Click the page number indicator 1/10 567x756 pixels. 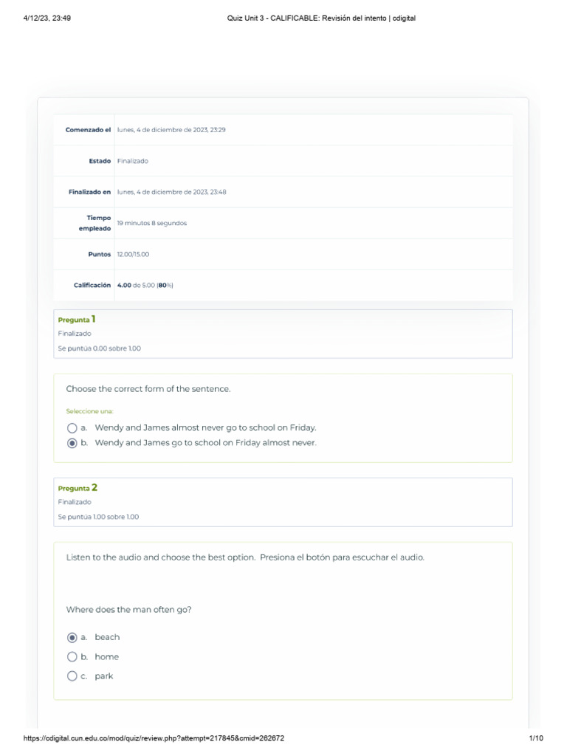click(x=536, y=738)
